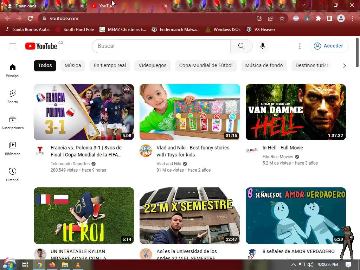Play 22 M X Semestre thumbnail
This screenshot has width=360, height=270.
point(189,216)
